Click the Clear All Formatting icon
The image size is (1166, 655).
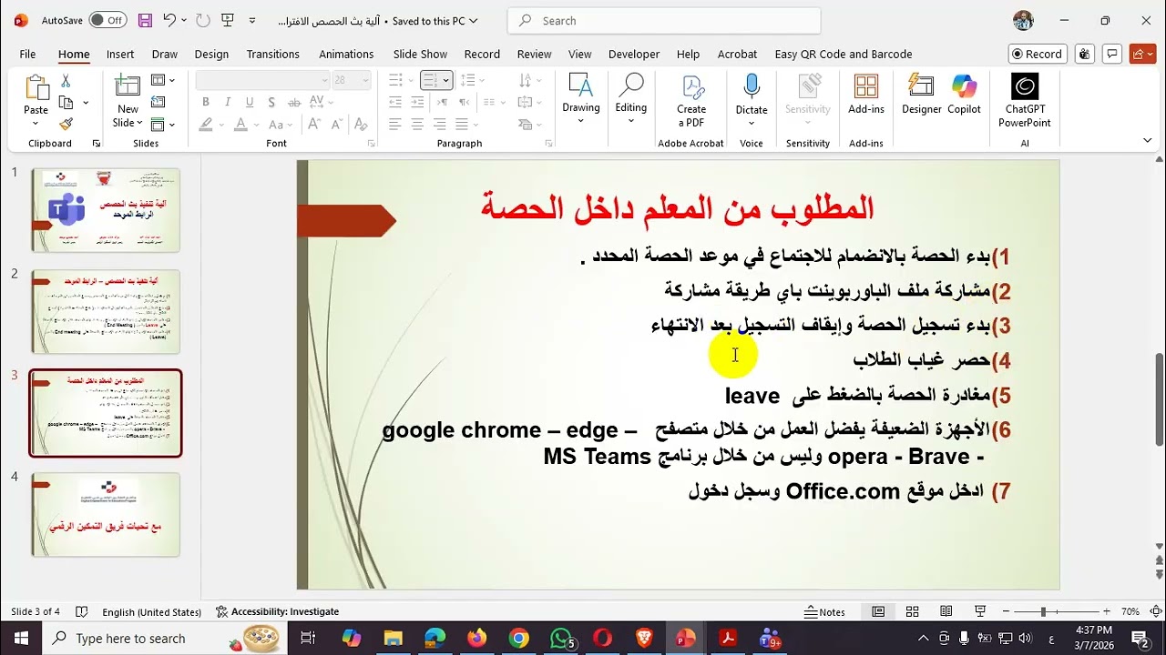point(362,124)
